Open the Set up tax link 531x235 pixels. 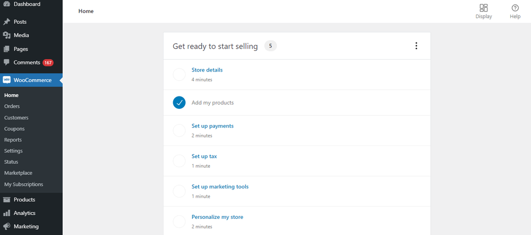(204, 157)
